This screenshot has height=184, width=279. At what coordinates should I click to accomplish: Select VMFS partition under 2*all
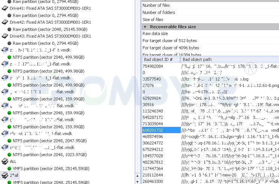point(51,182)
